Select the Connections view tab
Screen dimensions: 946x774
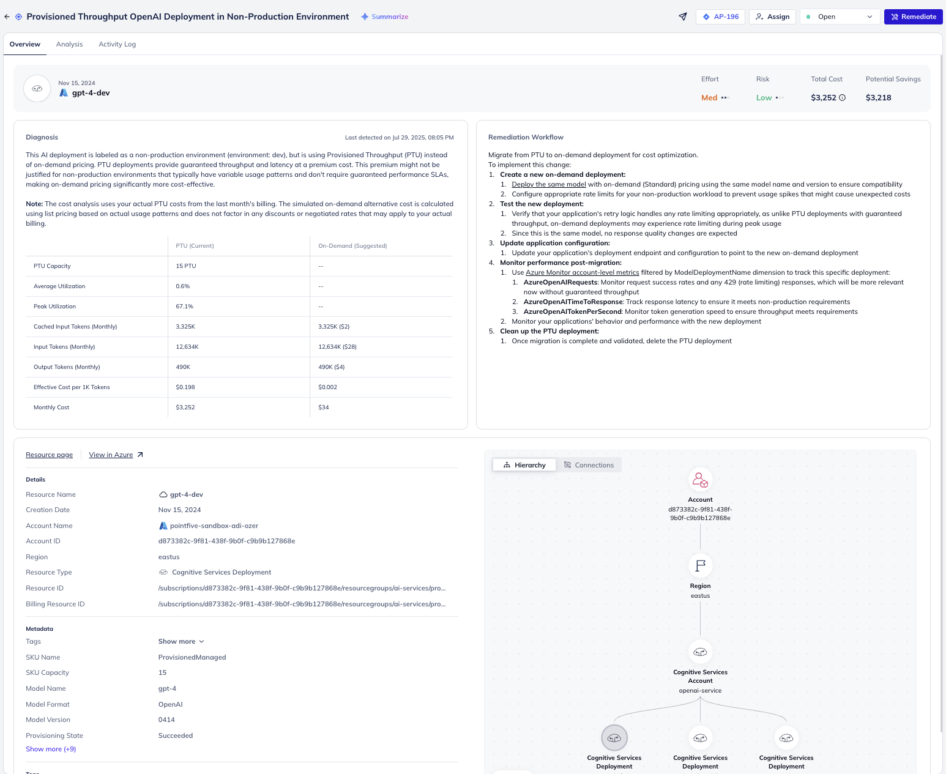pos(589,465)
